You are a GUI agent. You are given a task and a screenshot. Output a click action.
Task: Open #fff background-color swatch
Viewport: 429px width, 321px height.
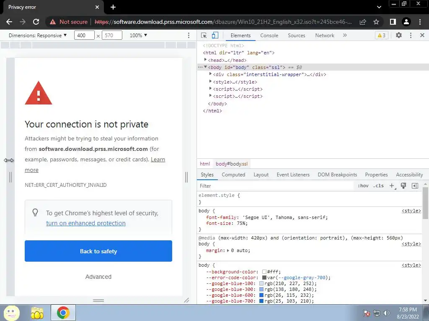[264, 272]
